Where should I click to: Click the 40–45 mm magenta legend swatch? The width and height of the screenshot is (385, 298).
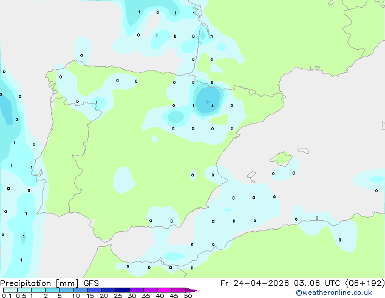point(165,290)
